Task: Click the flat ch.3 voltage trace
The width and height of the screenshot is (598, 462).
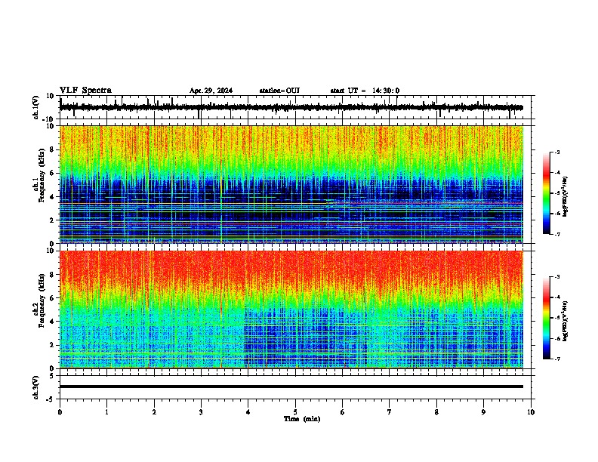Action: (x=291, y=387)
